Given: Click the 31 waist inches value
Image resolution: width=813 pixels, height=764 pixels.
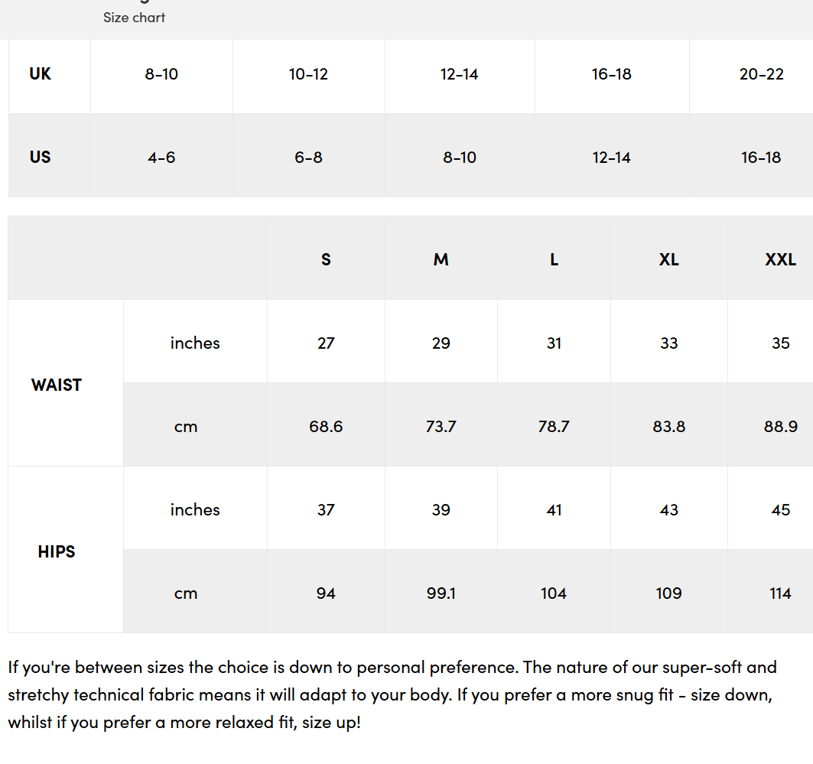Looking at the screenshot, I should pos(554,343).
